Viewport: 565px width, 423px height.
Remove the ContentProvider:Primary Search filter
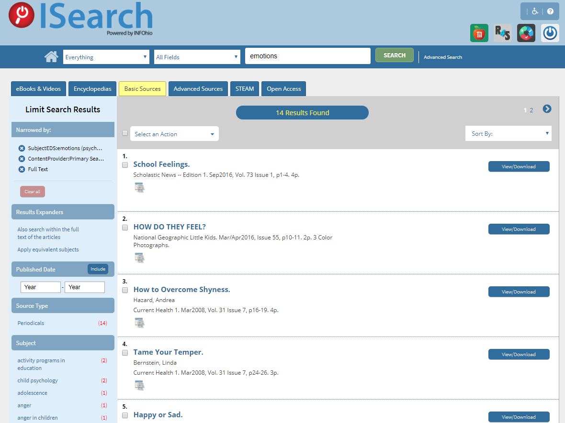22,159
